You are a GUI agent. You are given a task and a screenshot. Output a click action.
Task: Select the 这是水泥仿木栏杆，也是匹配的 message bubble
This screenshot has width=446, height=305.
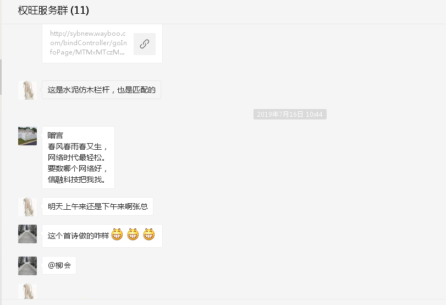click(102, 90)
